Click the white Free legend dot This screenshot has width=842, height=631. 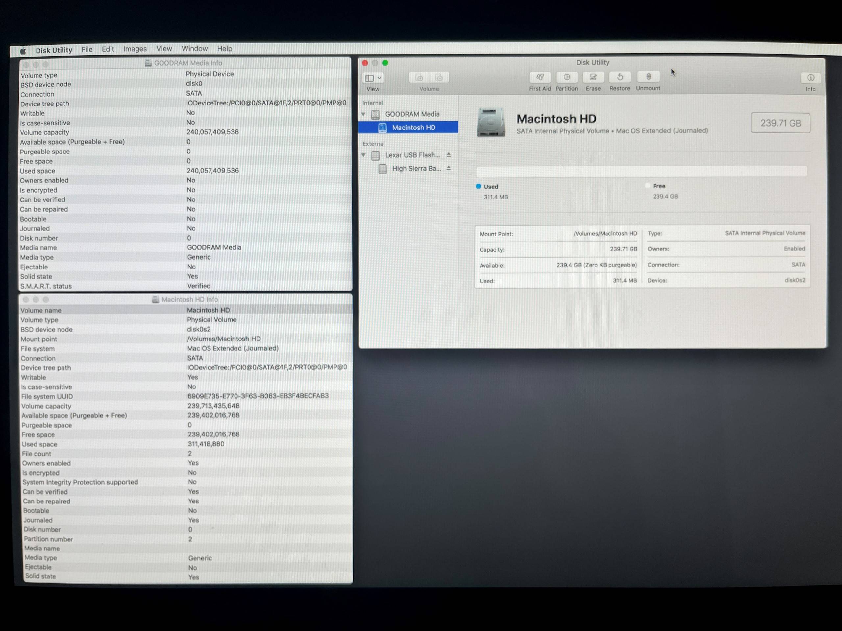648,186
